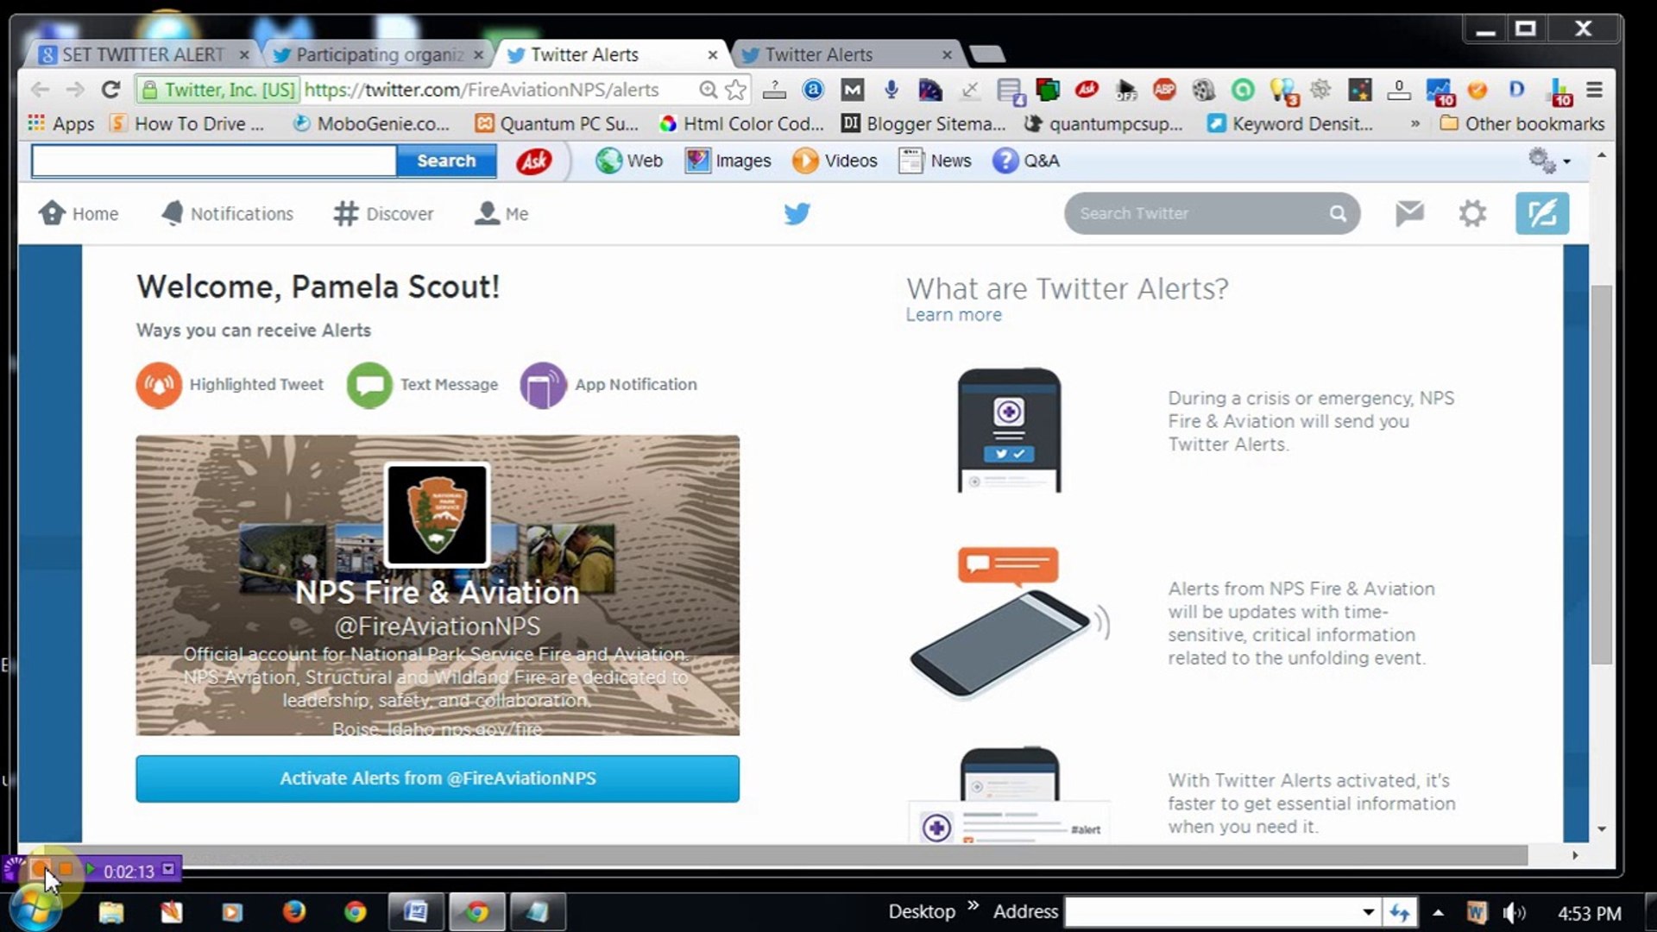Click the lightbulb extension icon
Image resolution: width=1657 pixels, height=932 pixels.
tap(1282, 90)
